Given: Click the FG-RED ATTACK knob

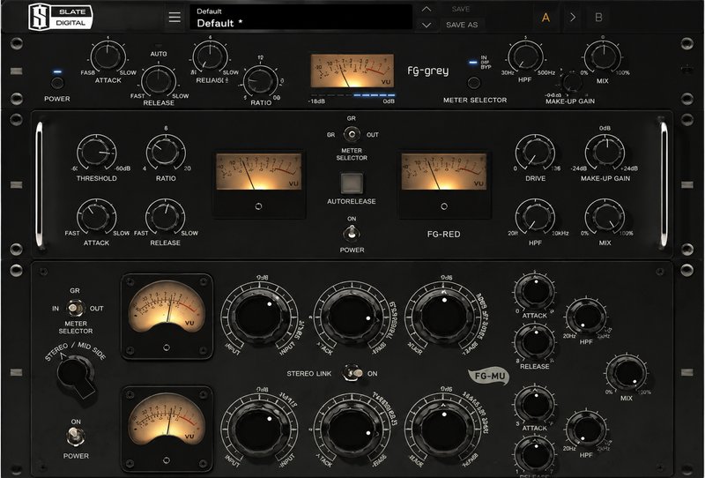Looking at the screenshot, I should click(x=96, y=218).
